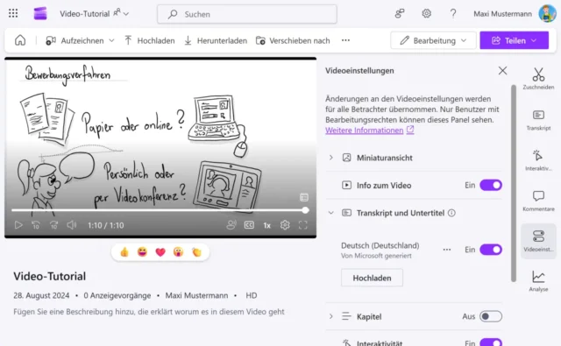Click the people icon in player controls
The height and width of the screenshot is (346, 561).
coord(231,225)
